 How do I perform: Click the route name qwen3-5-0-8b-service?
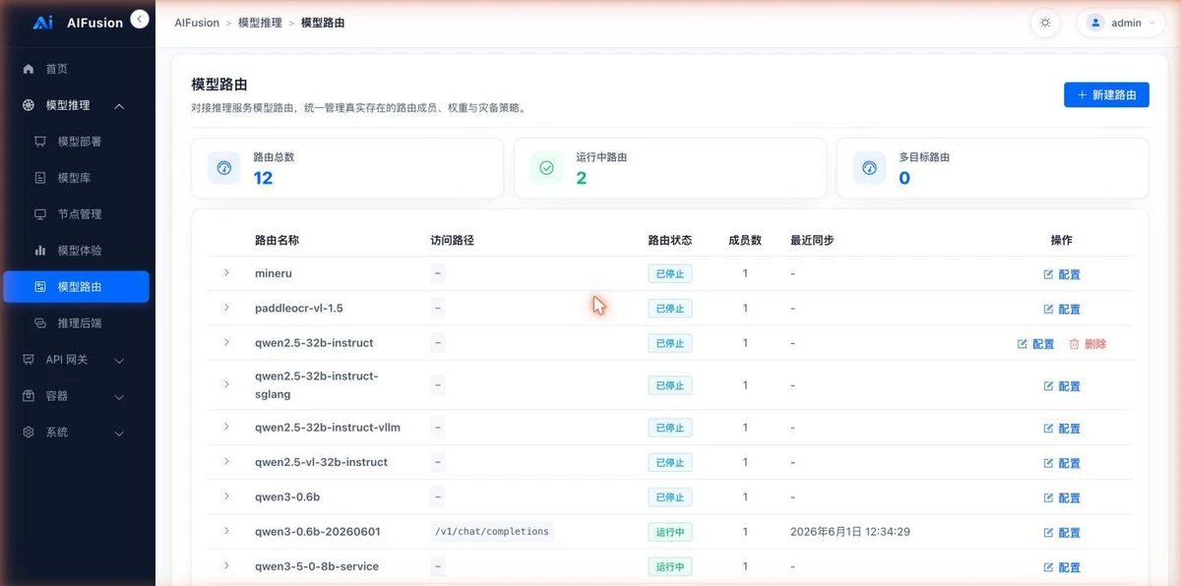point(317,566)
